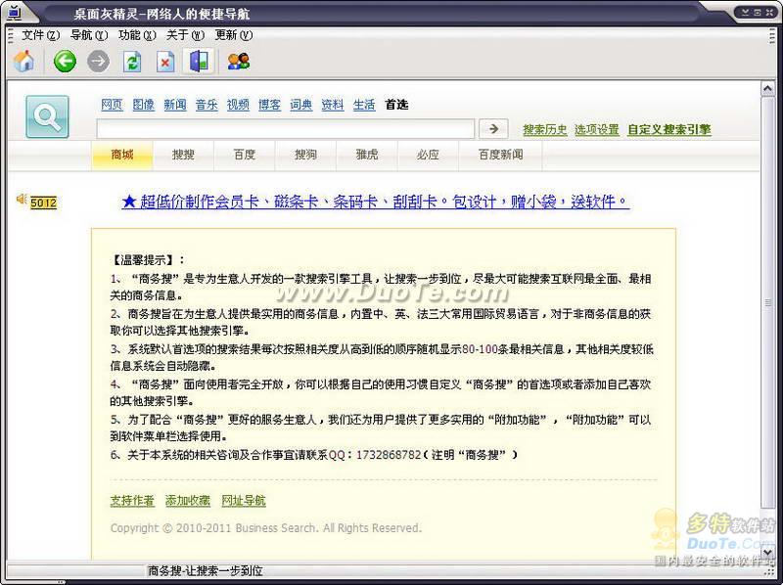Select the 博客 search category
Screen dimensions: 783x585
tap(270, 105)
